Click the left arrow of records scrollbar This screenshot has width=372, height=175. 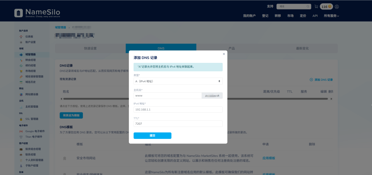[x=61, y=99]
